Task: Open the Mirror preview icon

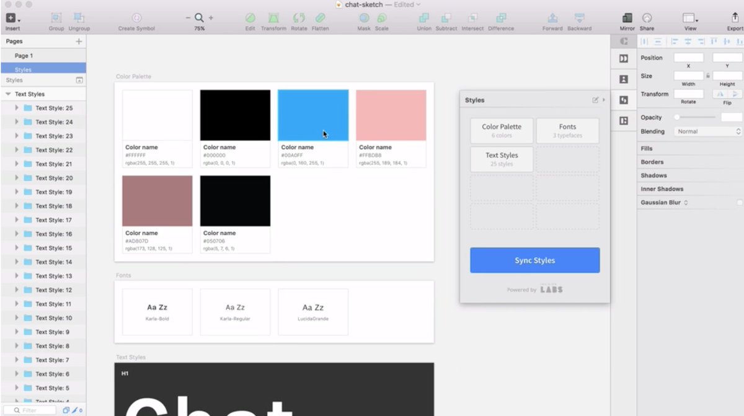Action: [x=627, y=19]
